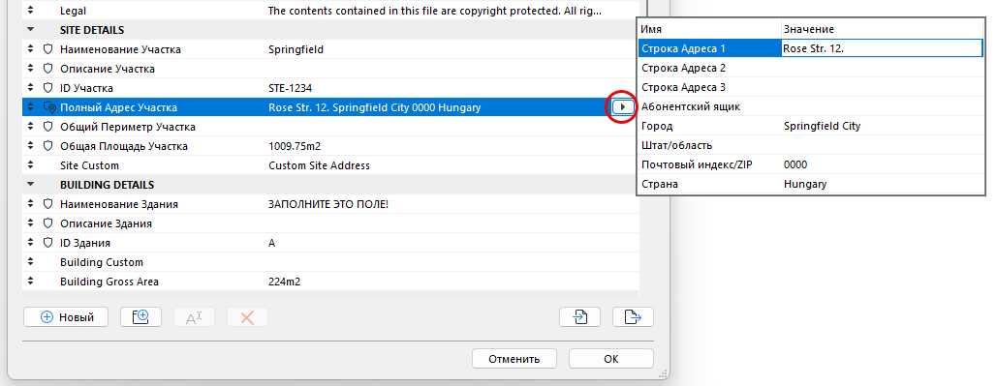997x386 pixels.
Task: Click the drag handle of Описание Участка row
Action: (x=30, y=69)
